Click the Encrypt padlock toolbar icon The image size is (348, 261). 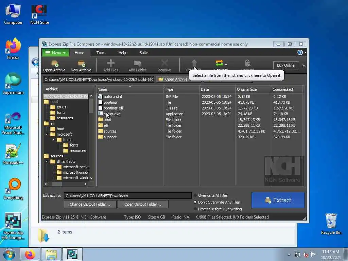tap(247, 63)
